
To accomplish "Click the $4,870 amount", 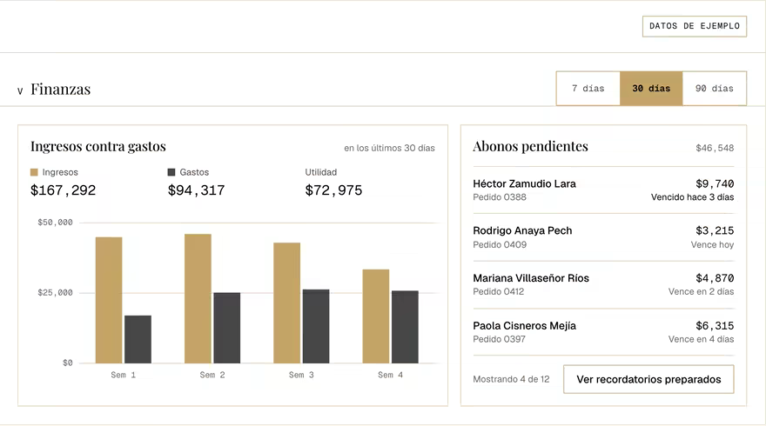I will click(x=715, y=278).
